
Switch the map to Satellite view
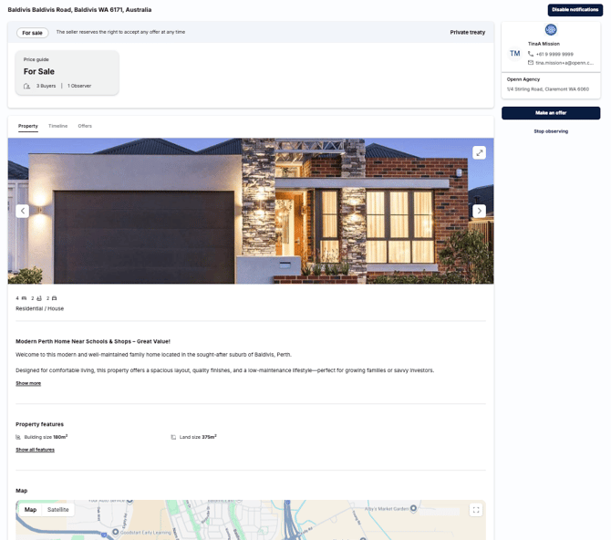click(57, 510)
